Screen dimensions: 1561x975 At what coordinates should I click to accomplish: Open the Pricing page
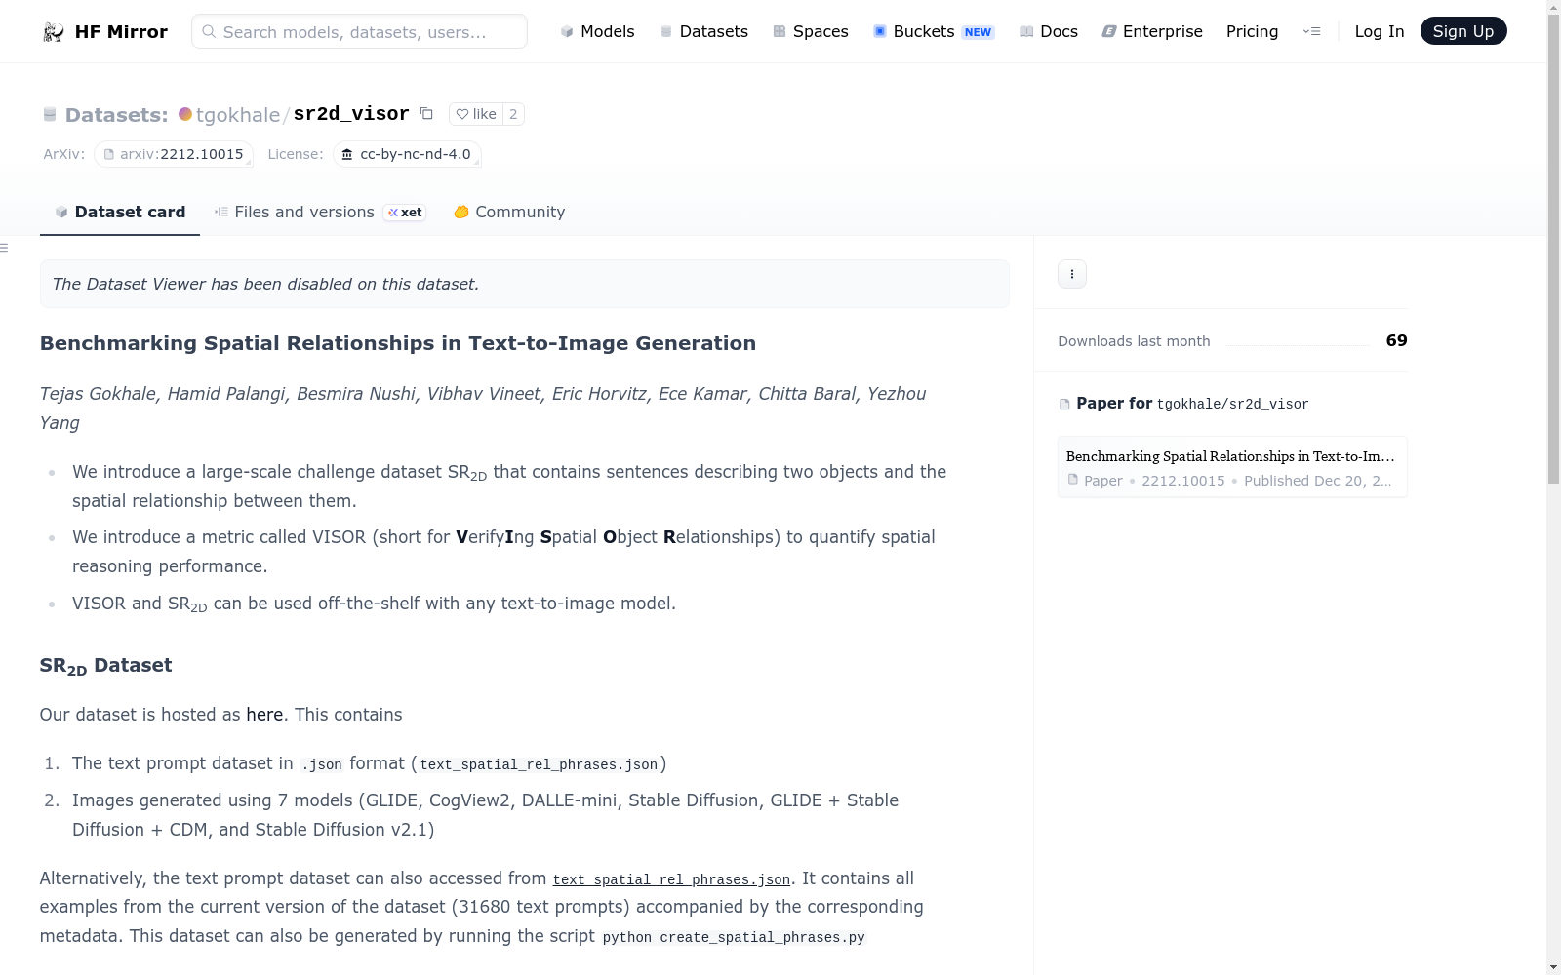click(1253, 31)
